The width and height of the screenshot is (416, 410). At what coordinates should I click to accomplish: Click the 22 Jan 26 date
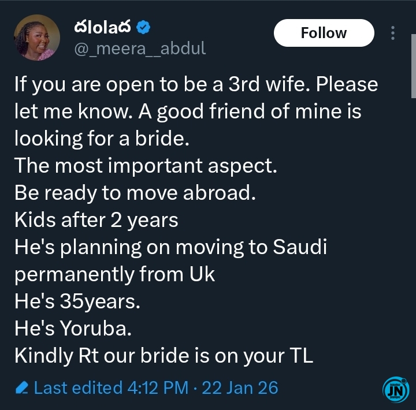click(x=239, y=387)
